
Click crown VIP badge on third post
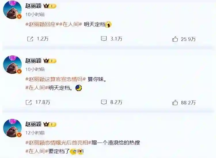click(x=50, y=124)
